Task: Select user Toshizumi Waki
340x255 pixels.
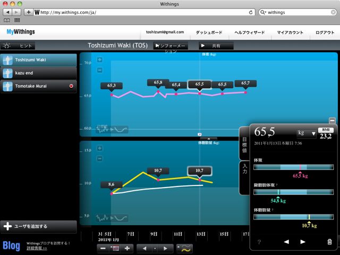Action: coord(39,60)
